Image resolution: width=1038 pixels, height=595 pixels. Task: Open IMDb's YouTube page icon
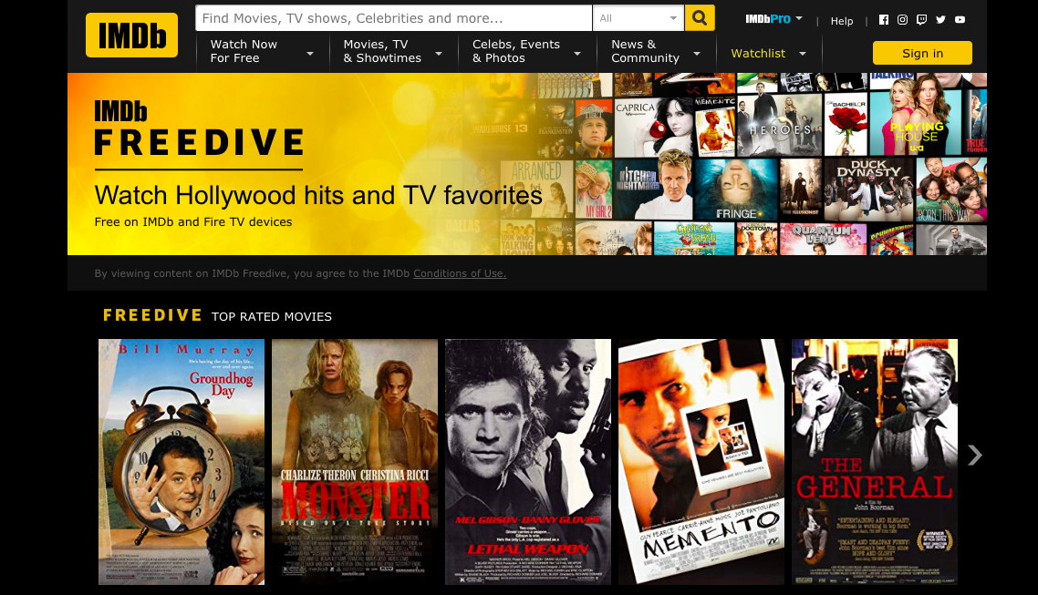tap(960, 20)
